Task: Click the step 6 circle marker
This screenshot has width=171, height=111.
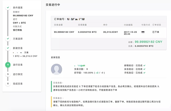Action: coord(8,84)
